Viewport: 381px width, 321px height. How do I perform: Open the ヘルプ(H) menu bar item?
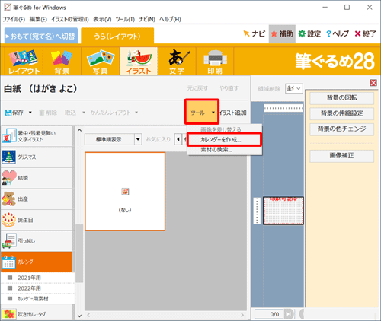click(170, 19)
